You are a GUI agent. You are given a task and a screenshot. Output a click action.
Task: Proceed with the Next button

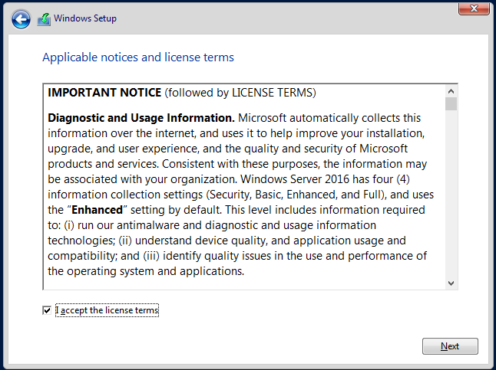pyautogui.click(x=450, y=346)
